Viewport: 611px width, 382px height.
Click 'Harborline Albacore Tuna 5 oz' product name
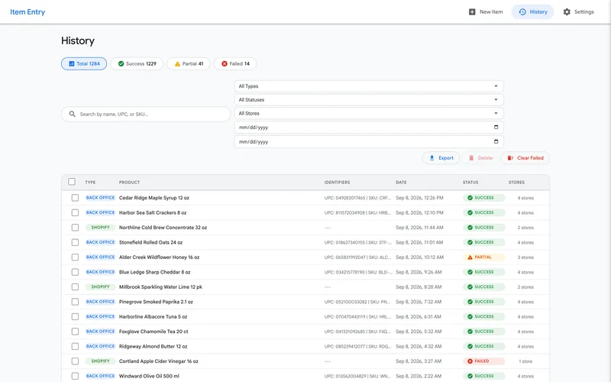coord(154,316)
